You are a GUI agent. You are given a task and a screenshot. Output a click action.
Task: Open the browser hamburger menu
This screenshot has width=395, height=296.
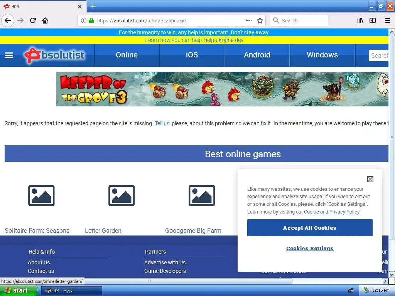388,21
